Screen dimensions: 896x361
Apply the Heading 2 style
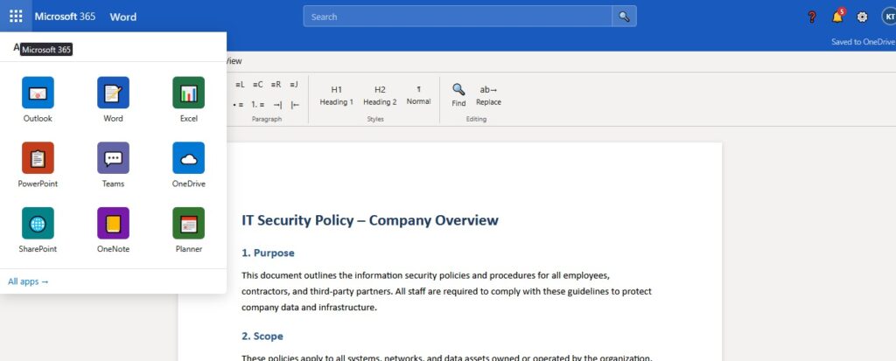click(380, 95)
